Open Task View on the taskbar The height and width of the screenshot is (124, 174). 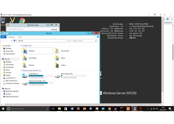[53, 109]
